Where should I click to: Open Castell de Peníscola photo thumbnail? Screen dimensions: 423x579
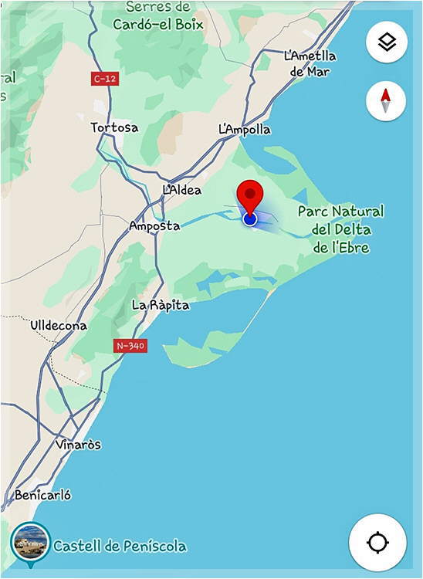[30, 542]
